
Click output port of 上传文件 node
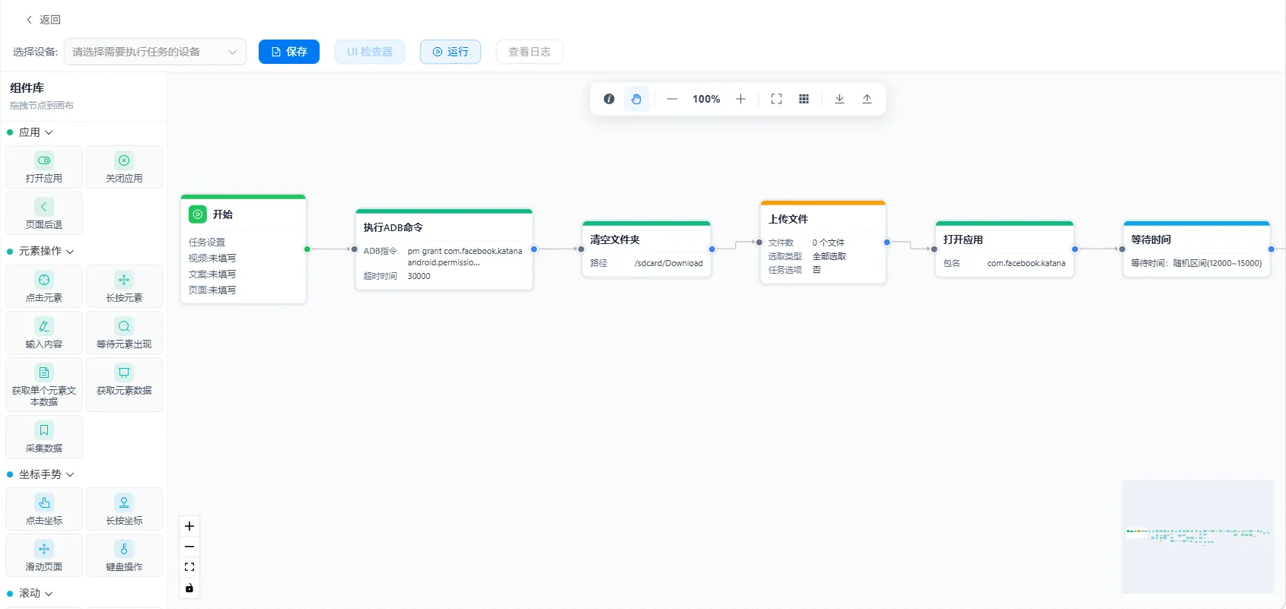click(887, 243)
